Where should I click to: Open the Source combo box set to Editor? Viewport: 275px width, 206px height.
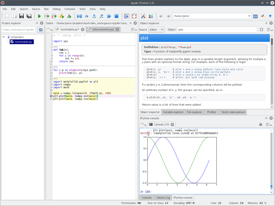tap(156, 30)
